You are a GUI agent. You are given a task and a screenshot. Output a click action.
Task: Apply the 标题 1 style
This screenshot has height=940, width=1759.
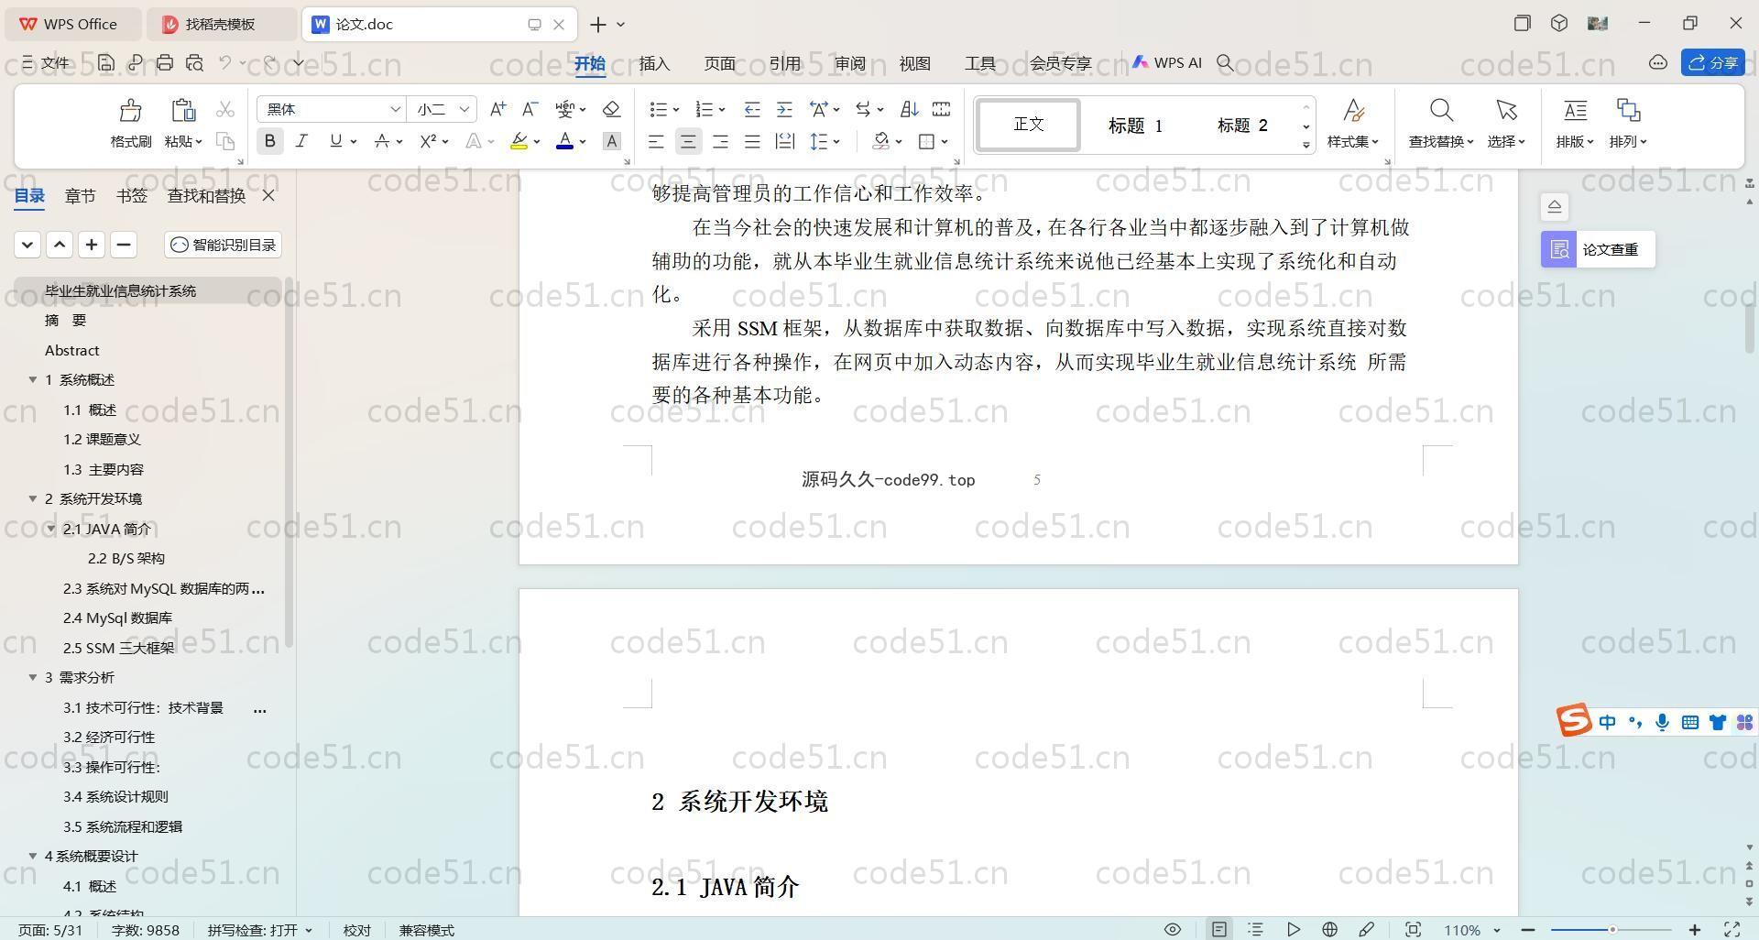tap(1135, 126)
